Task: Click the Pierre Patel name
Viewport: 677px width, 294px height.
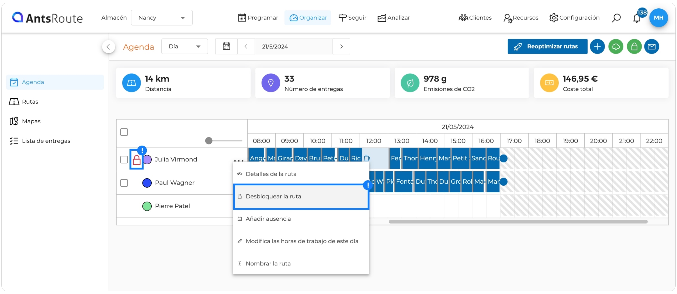Action: point(172,206)
